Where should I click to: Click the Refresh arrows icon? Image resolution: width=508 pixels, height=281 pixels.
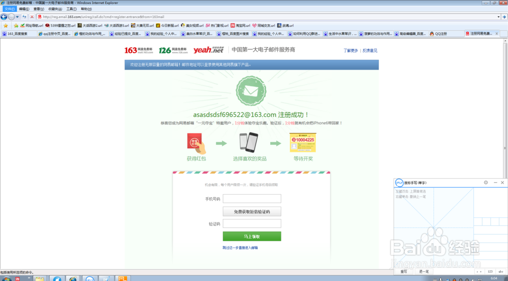pos(24,17)
